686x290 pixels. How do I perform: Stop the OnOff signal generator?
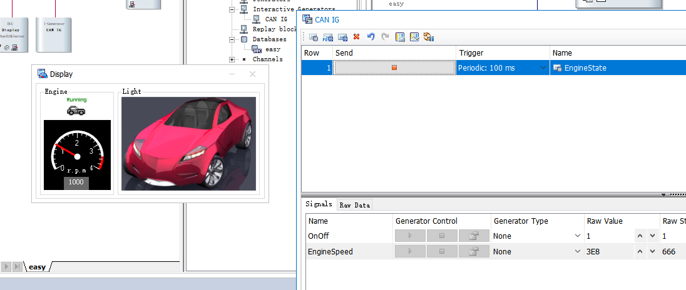coord(442,236)
